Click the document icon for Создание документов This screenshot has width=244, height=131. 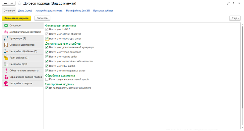[6, 45]
